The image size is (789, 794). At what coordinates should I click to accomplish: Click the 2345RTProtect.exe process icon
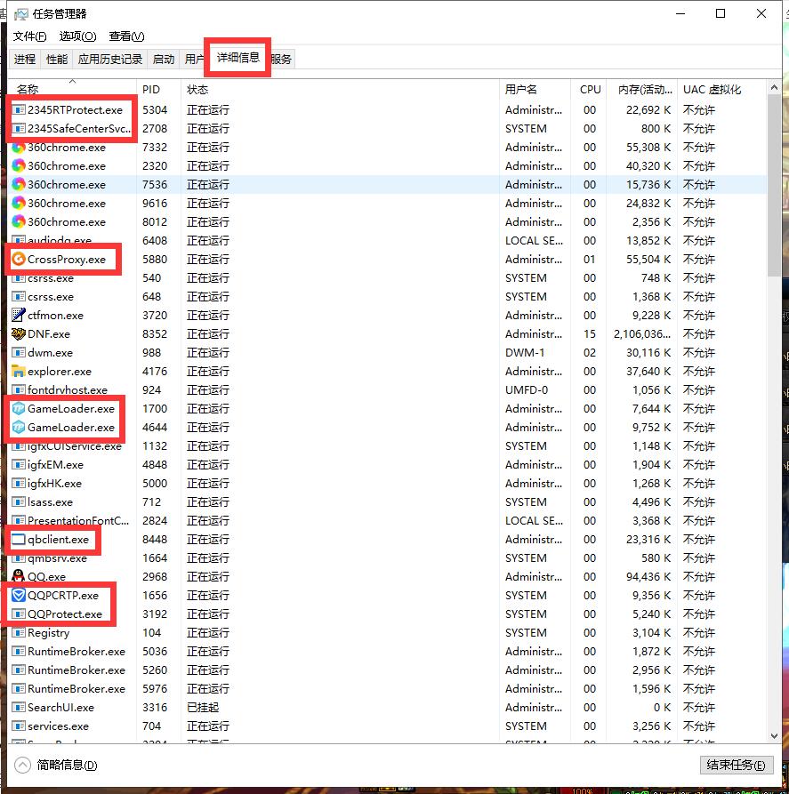click(x=19, y=110)
